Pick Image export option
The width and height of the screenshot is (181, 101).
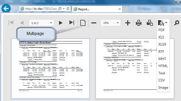point(163,88)
